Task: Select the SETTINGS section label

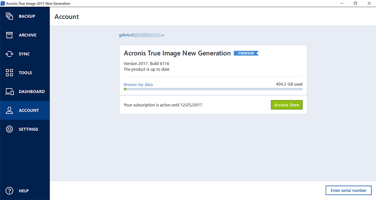Action: coord(29,129)
